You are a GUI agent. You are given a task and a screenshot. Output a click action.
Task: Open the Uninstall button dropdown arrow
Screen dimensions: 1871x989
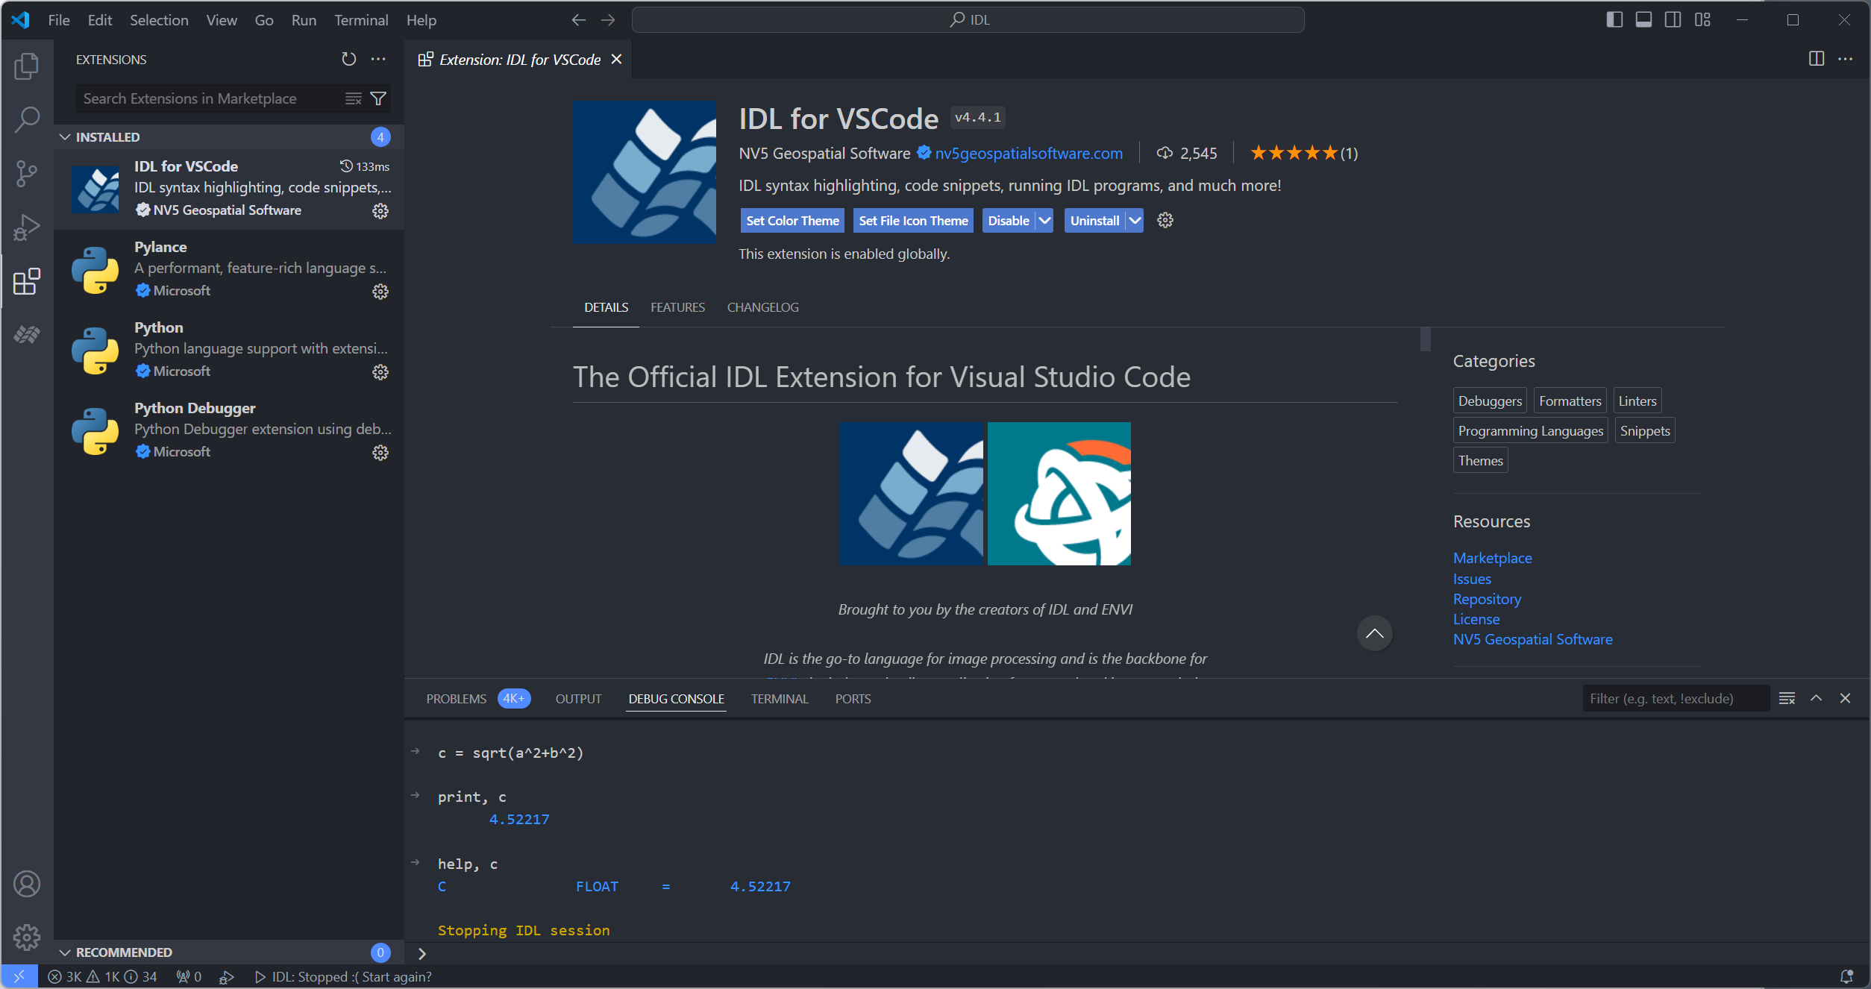point(1135,221)
